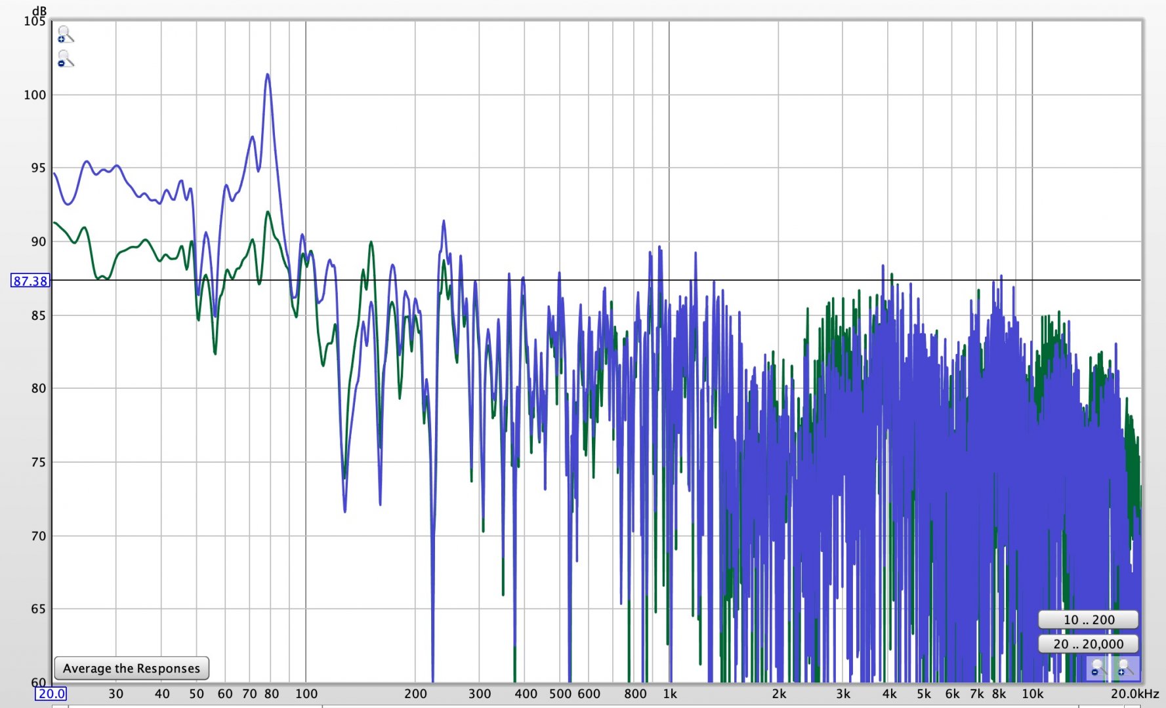Click the vertical zoom-in magnifier at top left
Viewport: 1166px width, 708px height.
[x=65, y=34]
